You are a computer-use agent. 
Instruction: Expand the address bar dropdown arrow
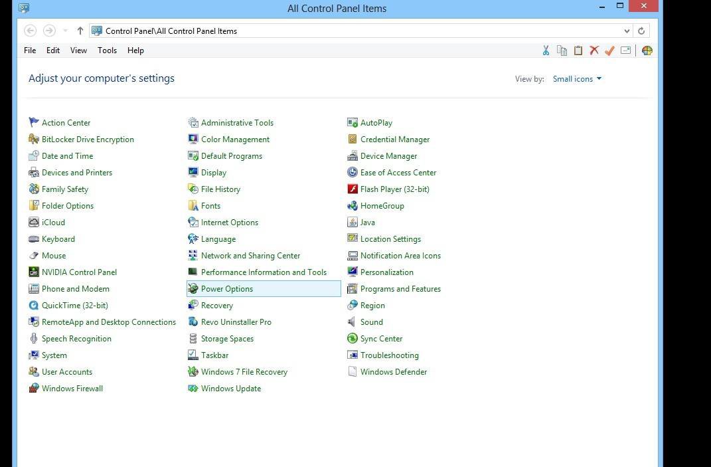626,31
